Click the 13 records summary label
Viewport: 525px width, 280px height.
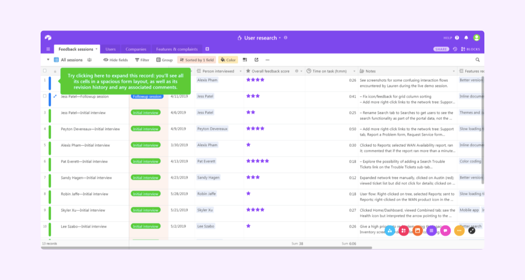click(x=50, y=243)
